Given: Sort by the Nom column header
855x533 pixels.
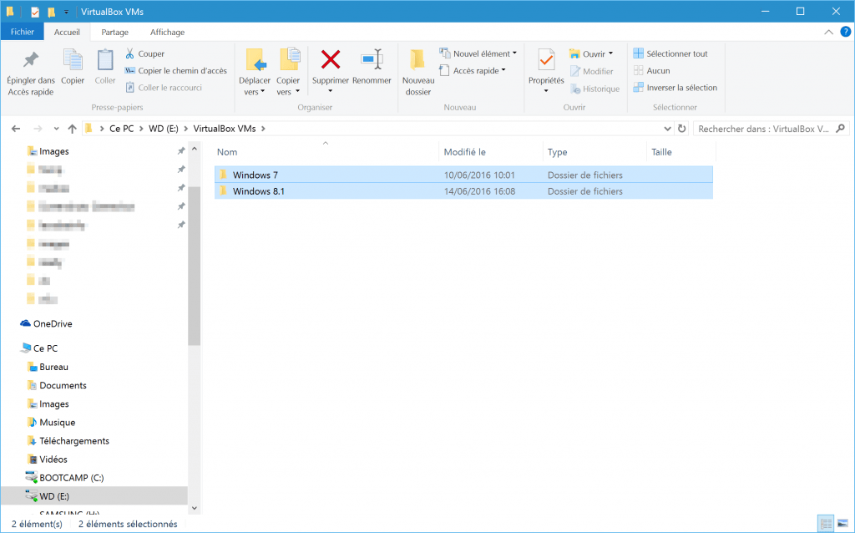Looking at the screenshot, I should point(326,152).
